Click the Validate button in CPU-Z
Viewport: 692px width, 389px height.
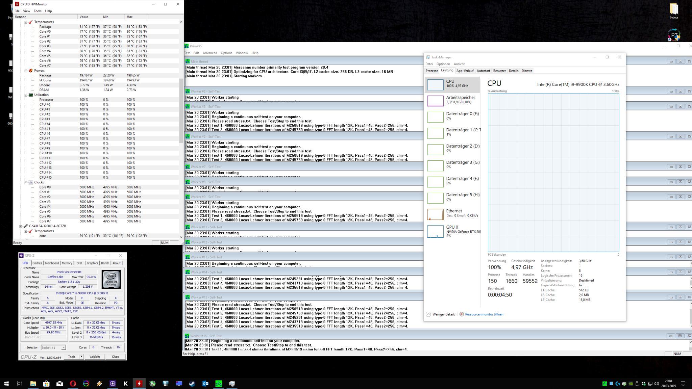[95, 357]
